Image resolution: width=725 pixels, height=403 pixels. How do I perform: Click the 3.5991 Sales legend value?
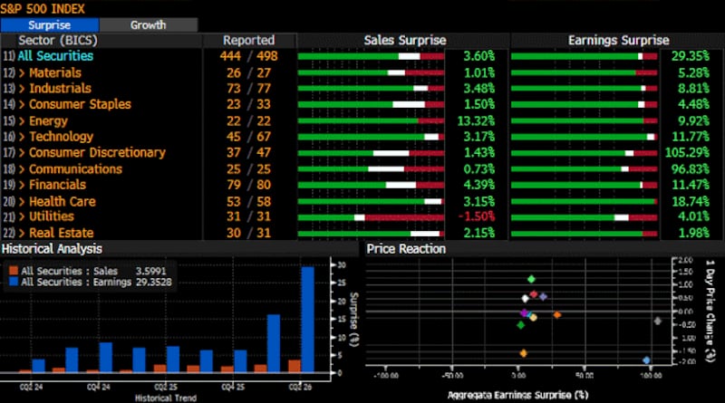tap(150, 271)
